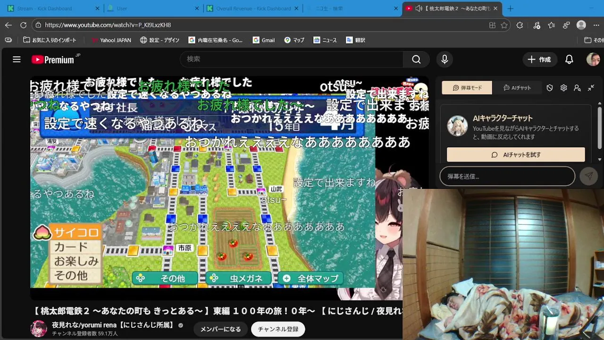Viewport: 604px width, 340px height.
Task: Open the browser collections chat icon
Action: coord(567,25)
